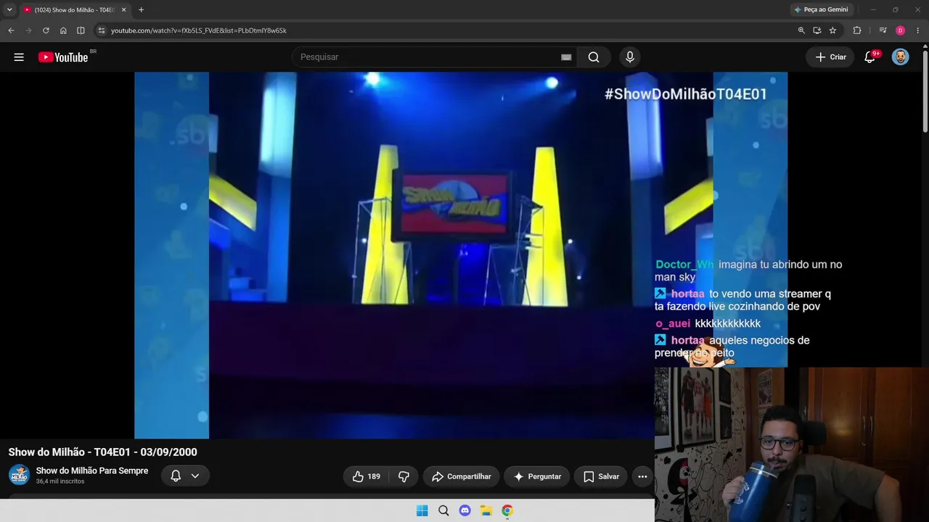Click the browser address bar URL
The image size is (929, 522).
199,30
